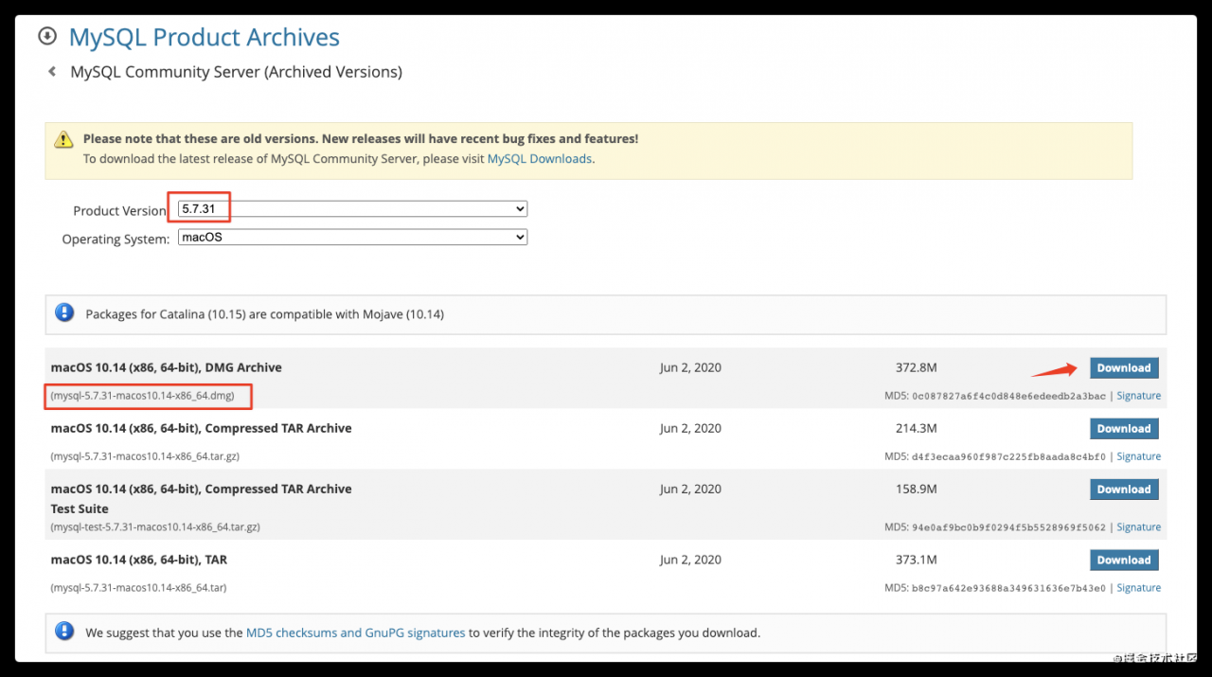Image resolution: width=1212 pixels, height=677 pixels.
Task: Click filename mysql-5.7.31-macos10.14-x86_64.tar
Action: [x=138, y=588]
